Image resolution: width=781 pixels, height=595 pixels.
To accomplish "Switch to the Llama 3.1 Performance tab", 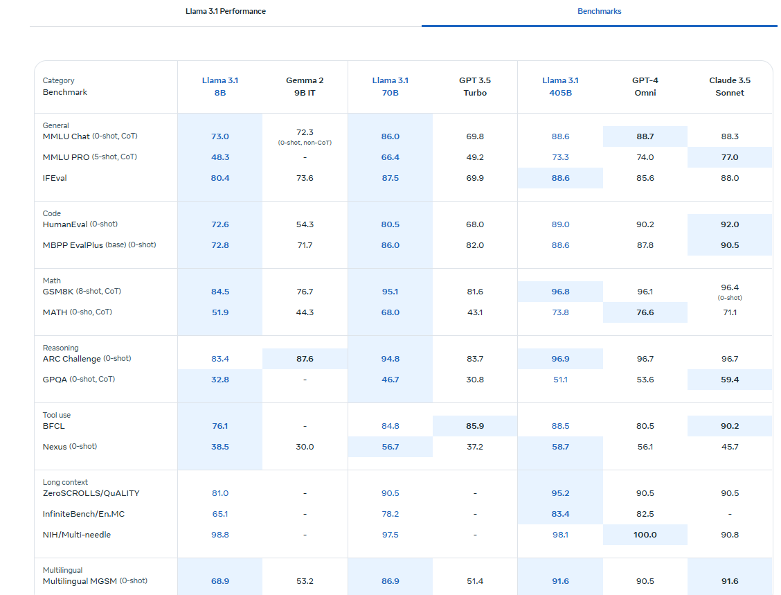I will tap(226, 11).
